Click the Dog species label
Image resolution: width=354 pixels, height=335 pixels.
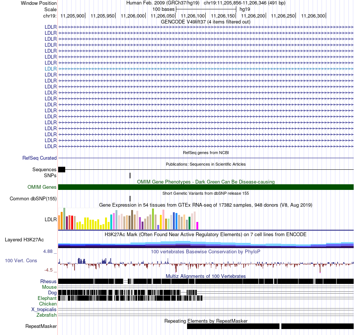[x=52, y=293]
